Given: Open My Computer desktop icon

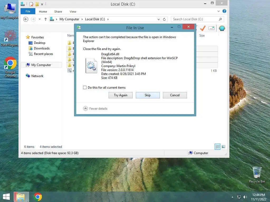Looking at the screenshot, I should point(10,11).
